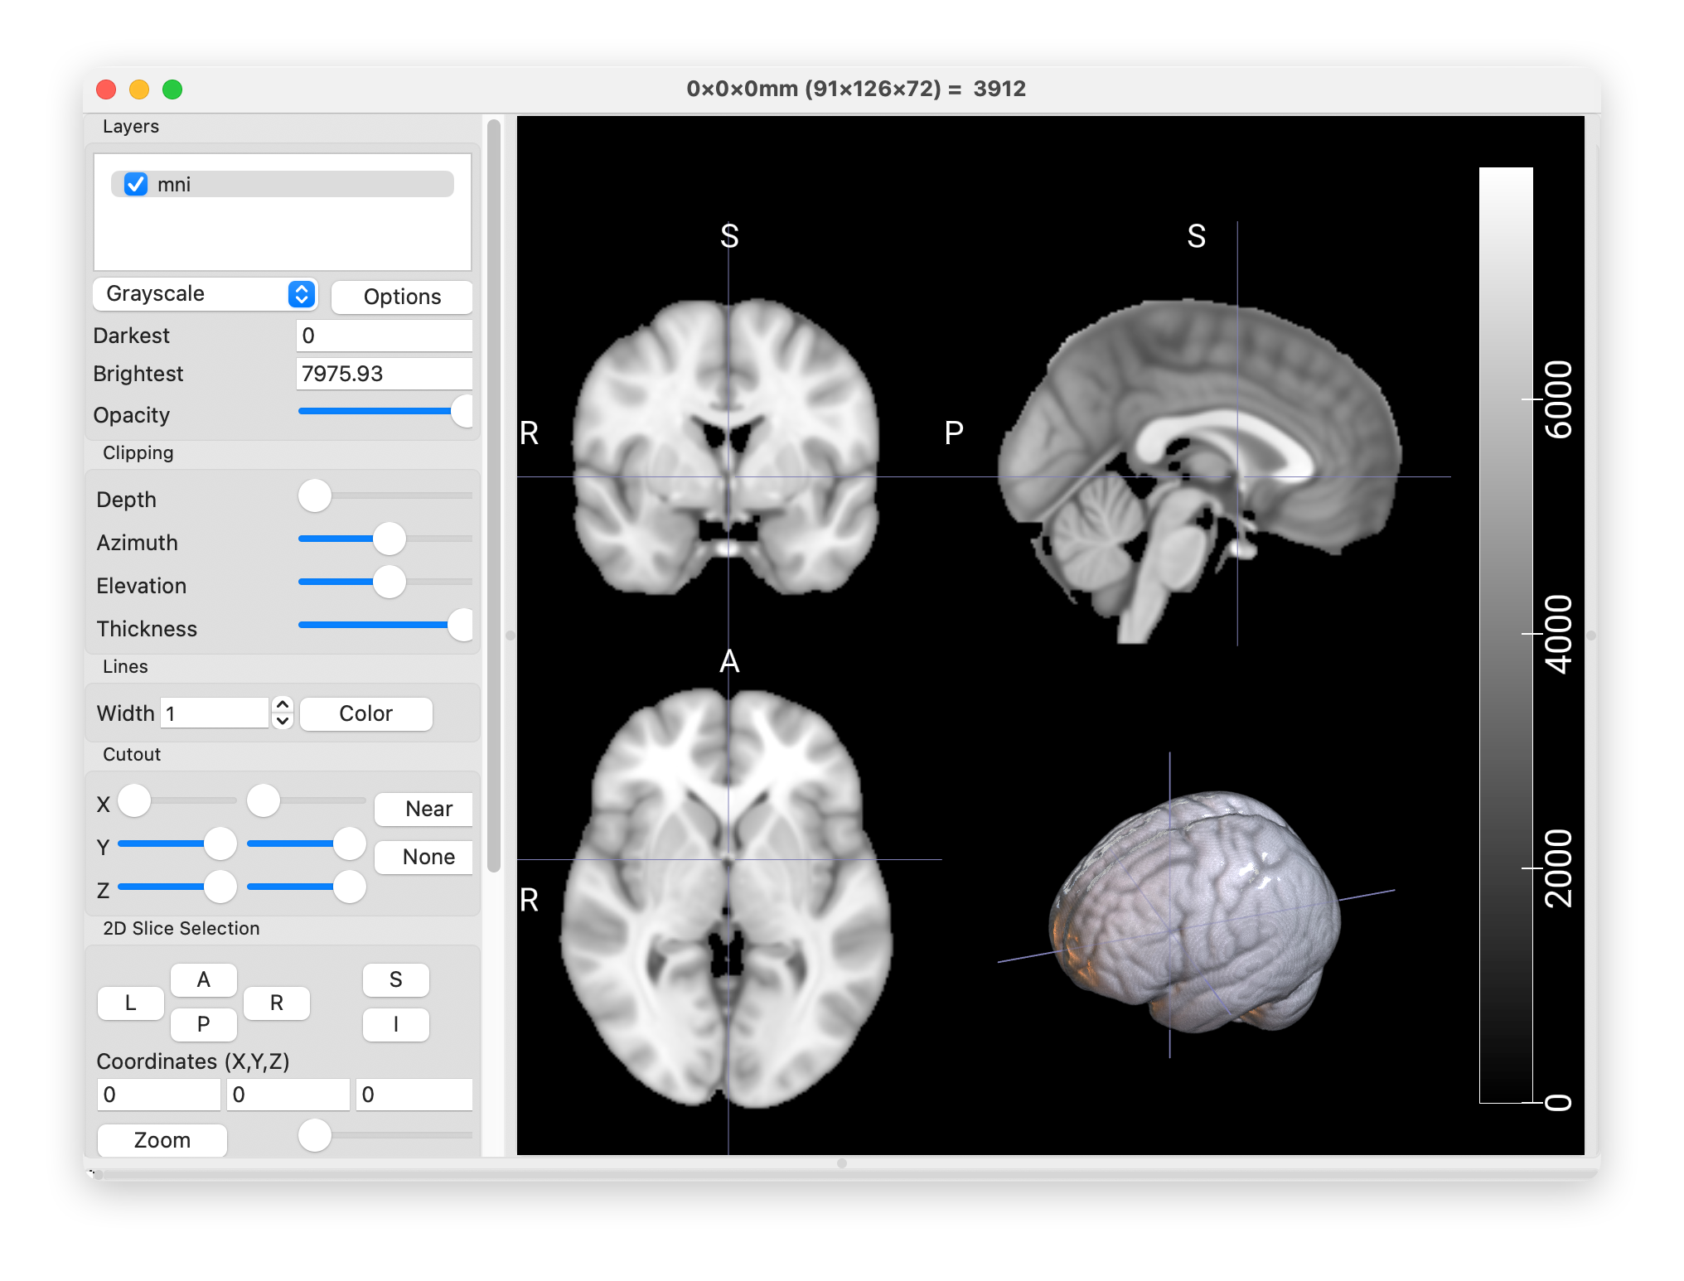1684x1281 pixels.
Task: Click the Azimuth slider knob
Action: [x=389, y=539]
